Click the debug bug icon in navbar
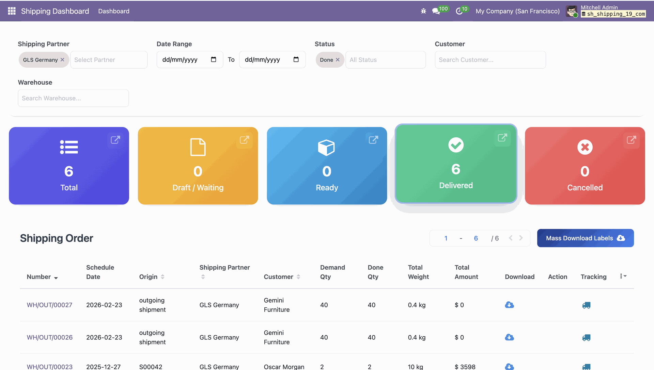Viewport: 654px width, 370px height. point(423,11)
